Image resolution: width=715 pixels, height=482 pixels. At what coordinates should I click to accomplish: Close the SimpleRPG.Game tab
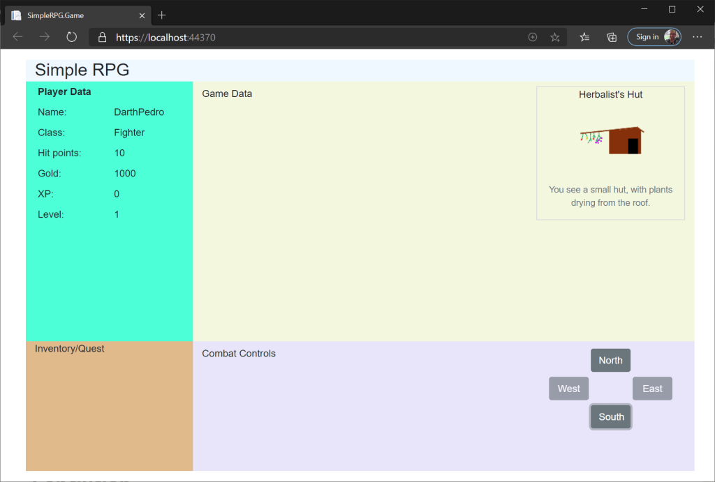click(x=142, y=15)
